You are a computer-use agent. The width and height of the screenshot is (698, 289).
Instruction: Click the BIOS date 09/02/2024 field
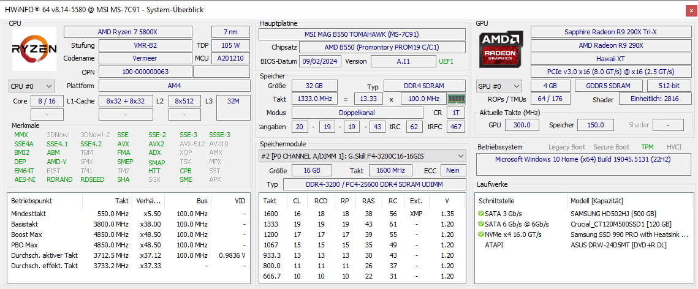319,61
